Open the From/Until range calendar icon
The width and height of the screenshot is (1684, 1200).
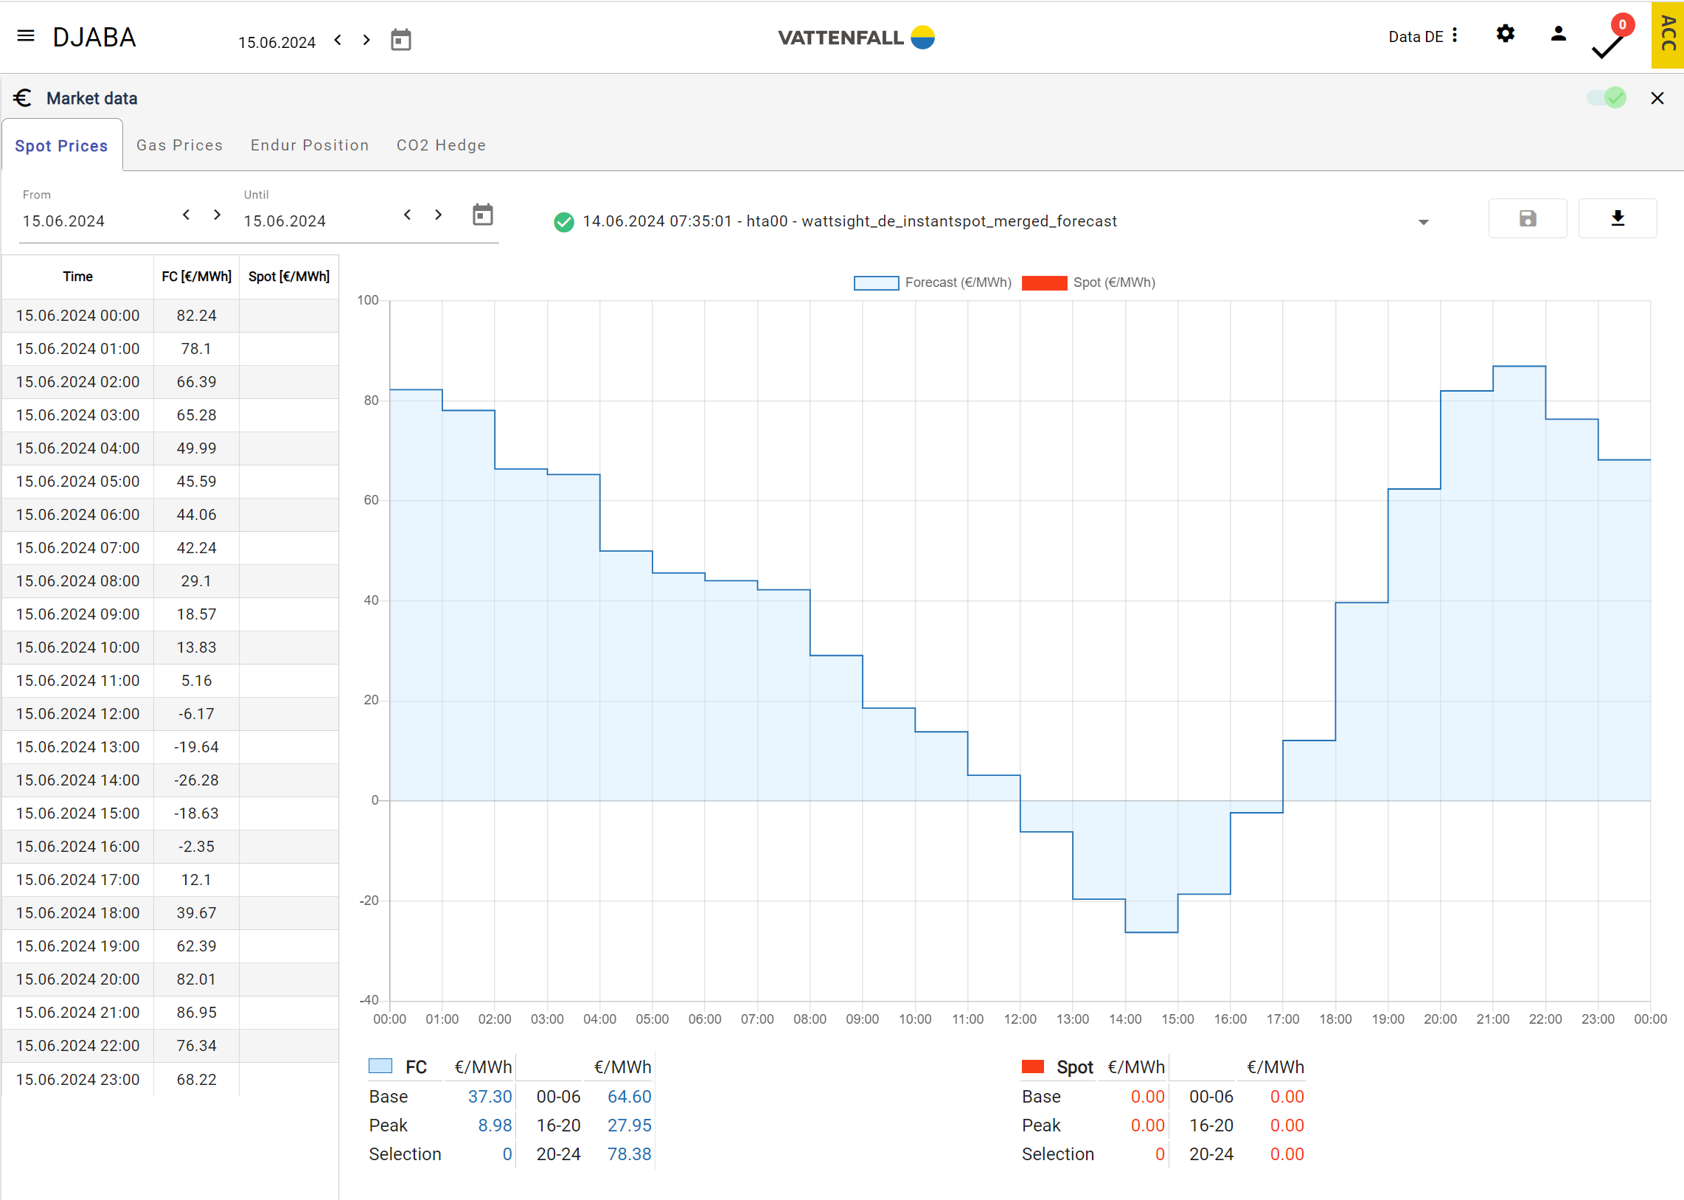tap(482, 215)
